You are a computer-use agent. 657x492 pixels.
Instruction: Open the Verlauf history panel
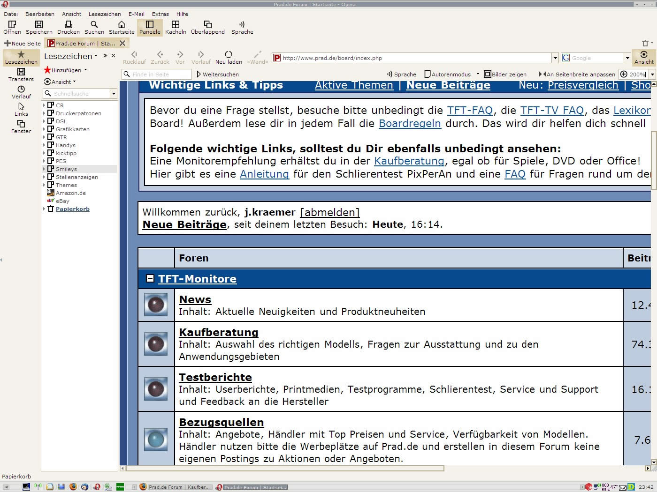pos(21,92)
